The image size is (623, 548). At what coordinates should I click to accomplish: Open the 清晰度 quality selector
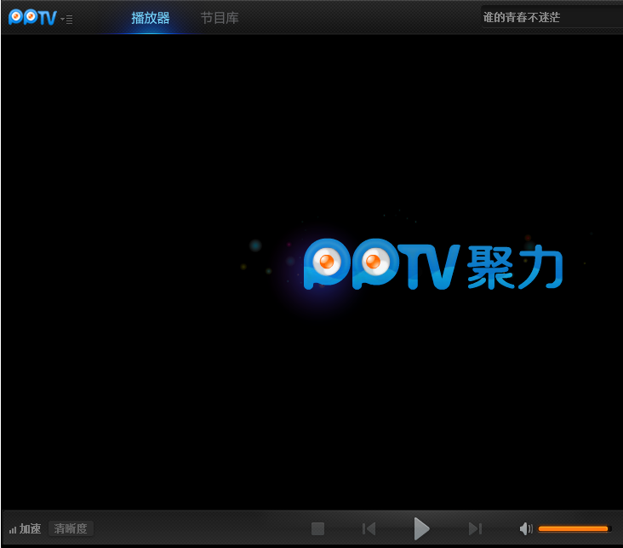pyautogui.click(x=71, y=528)
